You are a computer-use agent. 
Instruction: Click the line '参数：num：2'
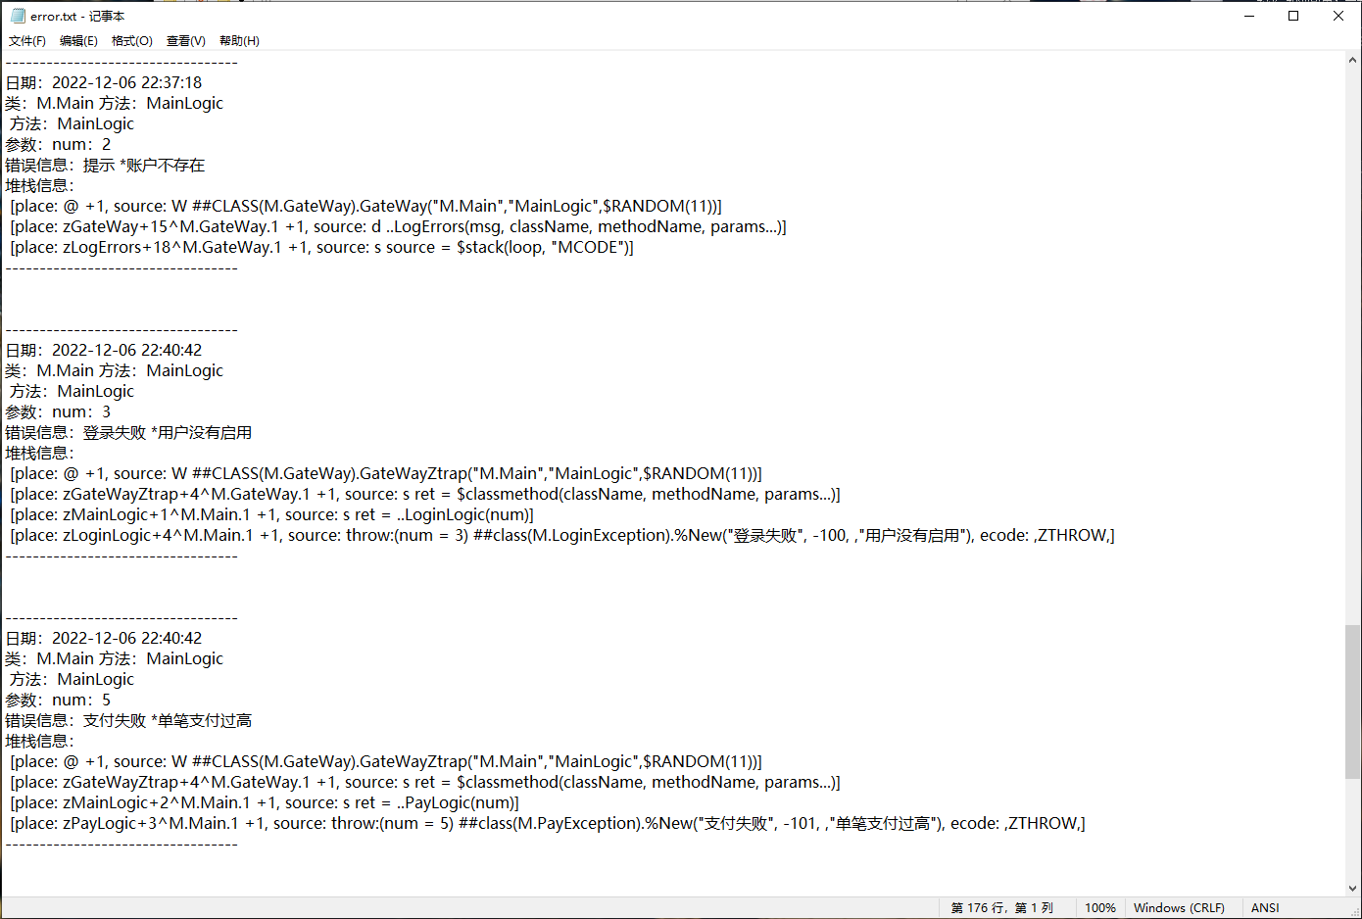pos(58,144)
